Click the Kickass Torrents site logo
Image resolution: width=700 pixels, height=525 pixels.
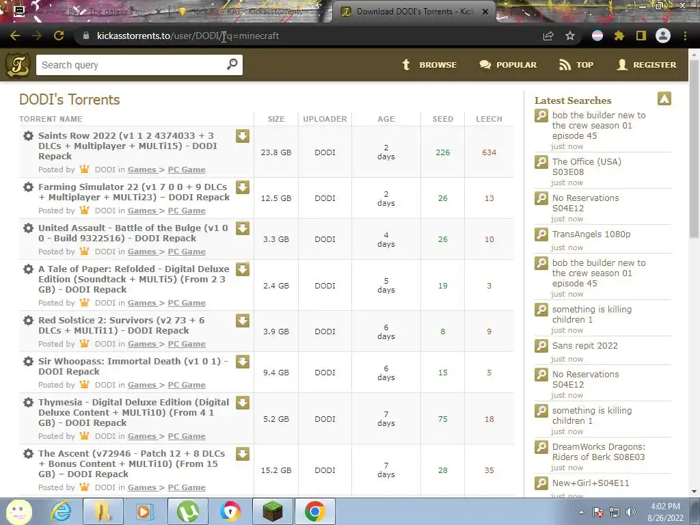click(18, 65)
